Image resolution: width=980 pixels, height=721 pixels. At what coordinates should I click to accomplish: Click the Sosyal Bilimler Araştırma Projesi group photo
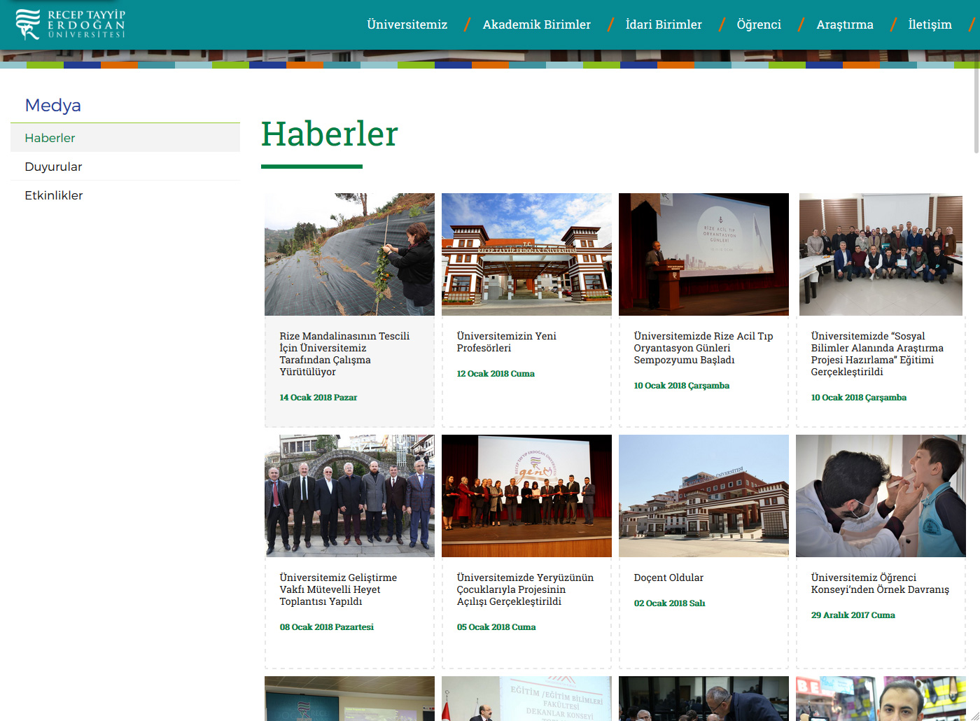(x=881, y=254)
